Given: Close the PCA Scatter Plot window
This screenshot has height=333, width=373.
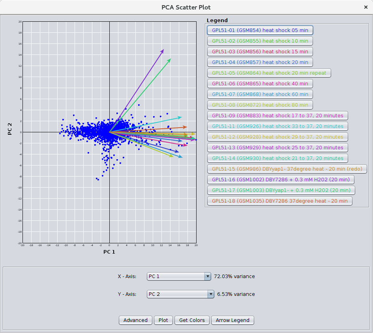Looking at the screenshot, I should tap(366, 7).
